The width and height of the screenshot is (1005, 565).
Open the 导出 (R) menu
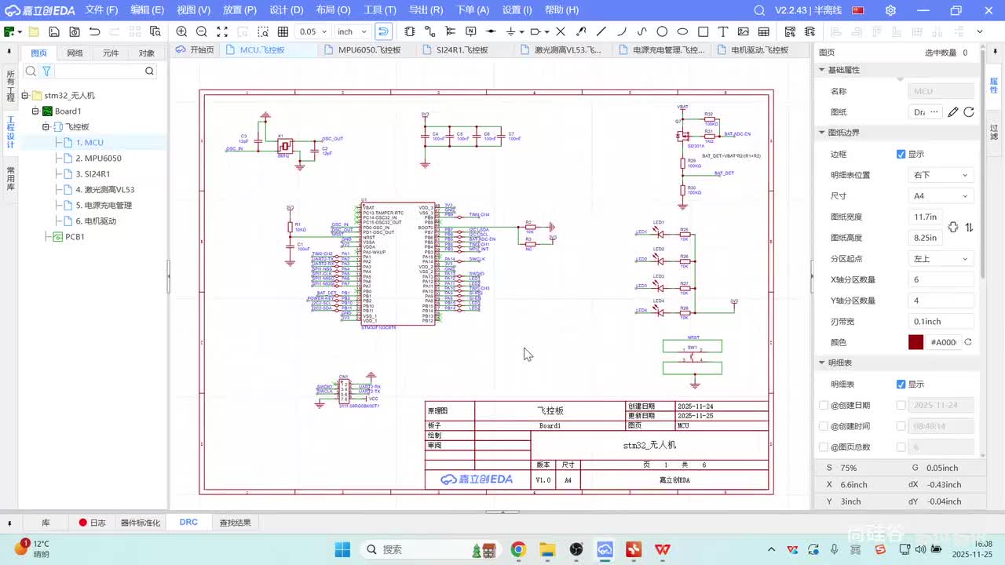426,10
